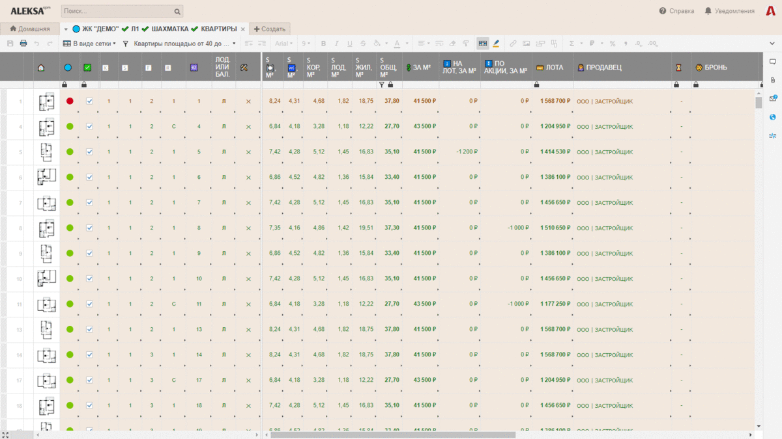
Task: Toggle the checkbox in row 7
Action: pos(90,202)
